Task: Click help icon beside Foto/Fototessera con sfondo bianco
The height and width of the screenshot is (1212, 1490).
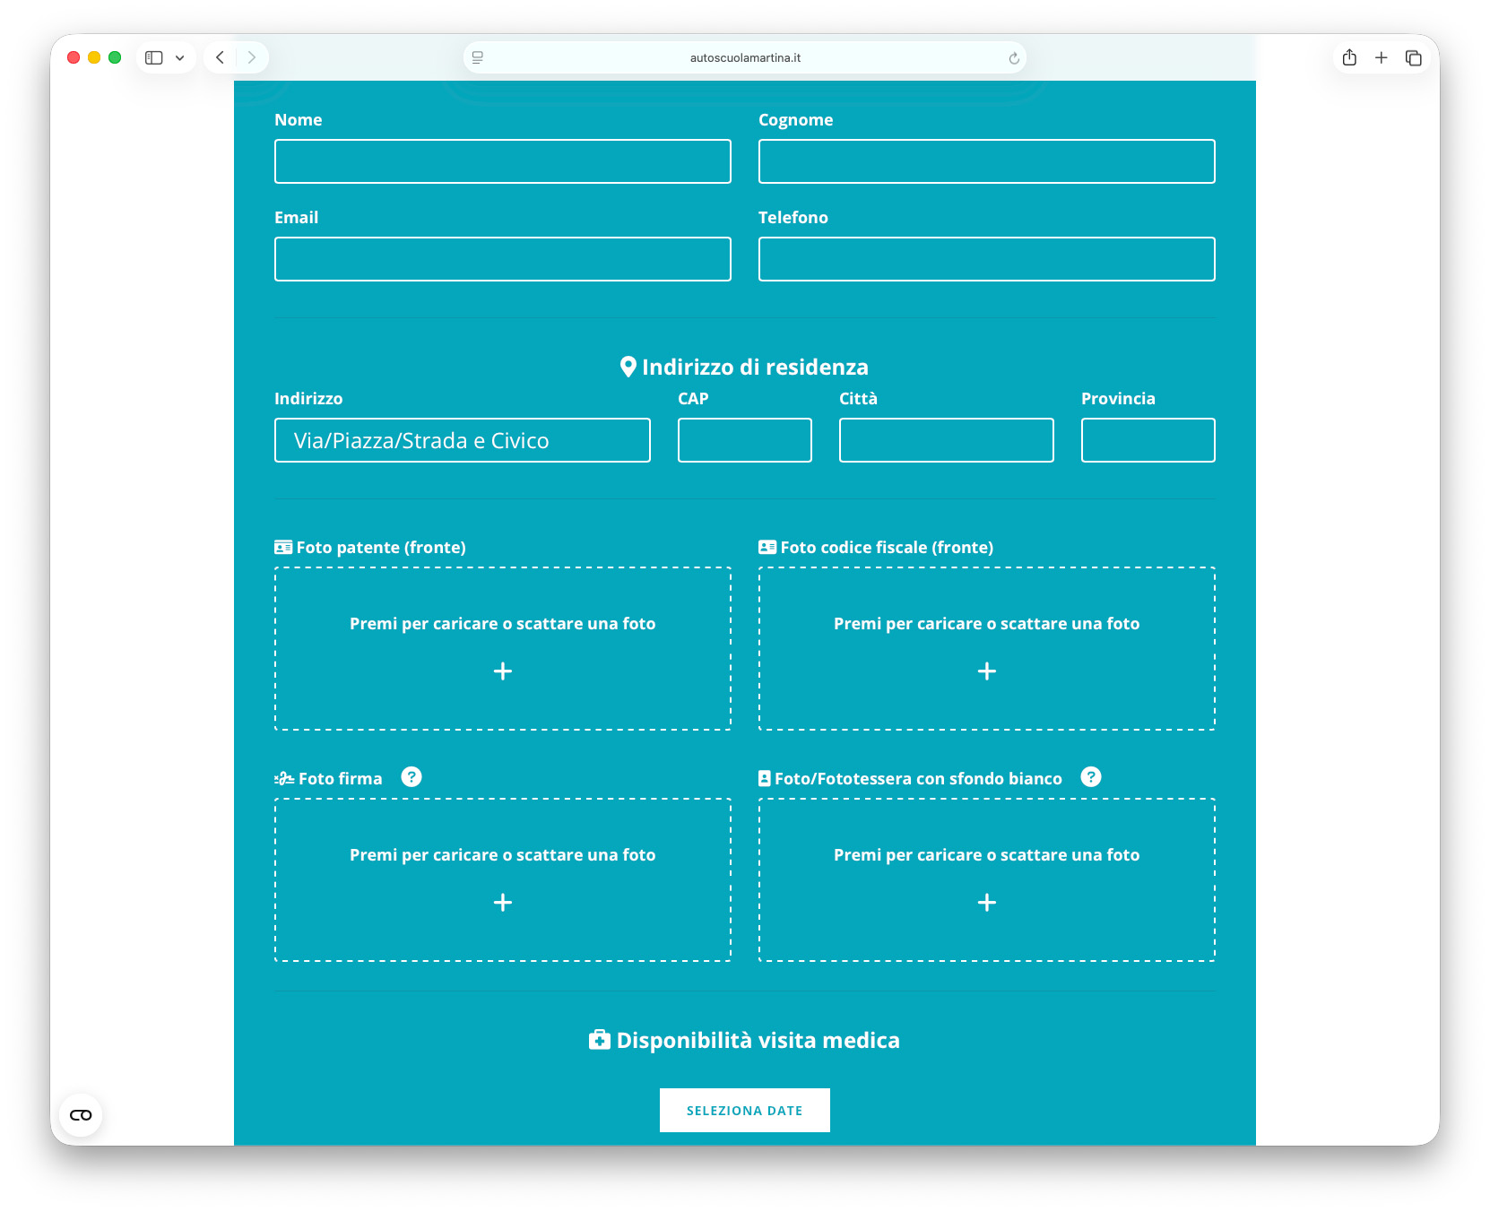Action: click(1090, 777)
